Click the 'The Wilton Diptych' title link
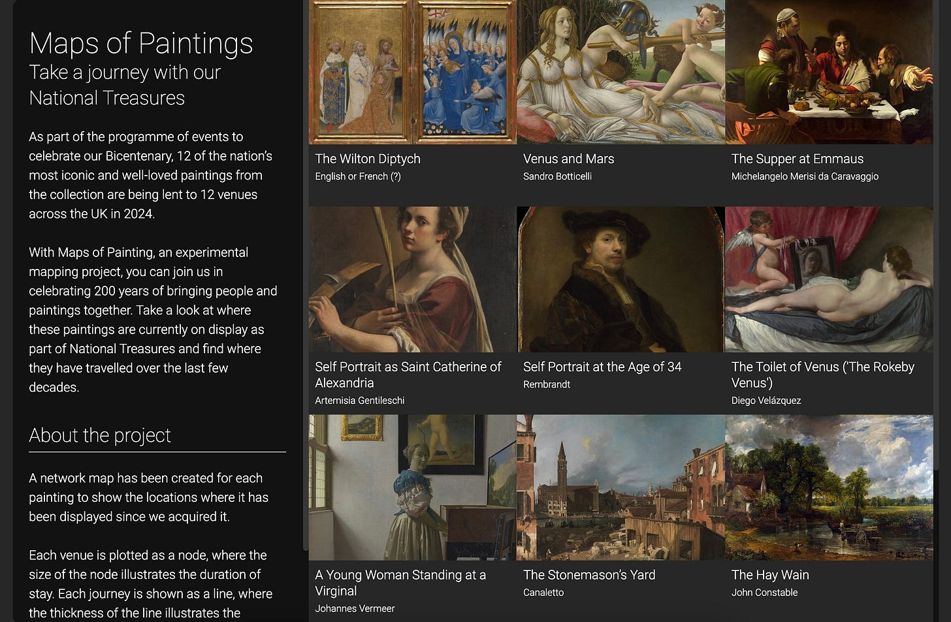The height and width of the screenshot is (622, 951). point(368,159)
